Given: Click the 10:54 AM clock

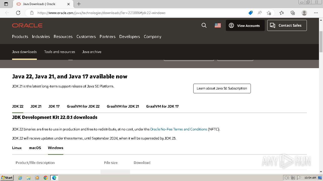Looking at the screenshot, I should coord(310,178).
